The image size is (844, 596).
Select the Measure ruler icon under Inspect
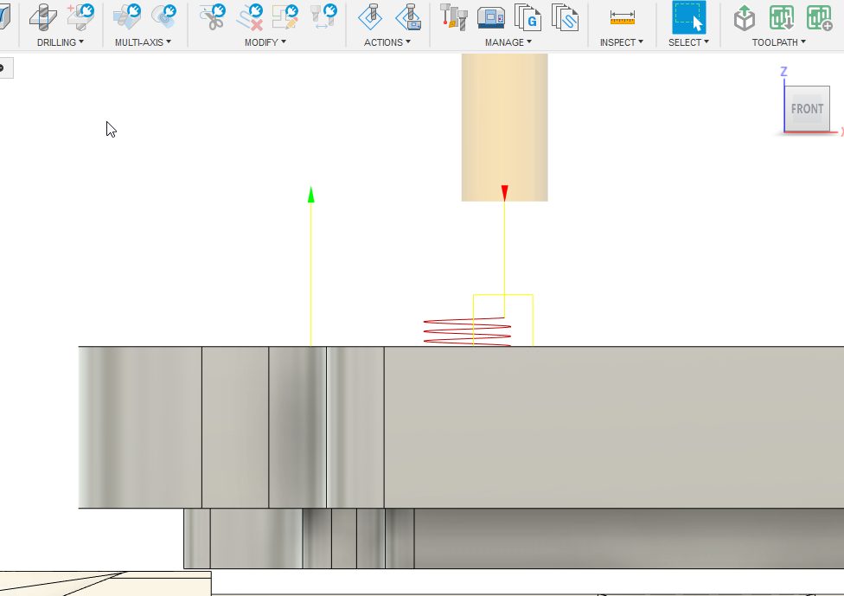click(x=623, y=17)
